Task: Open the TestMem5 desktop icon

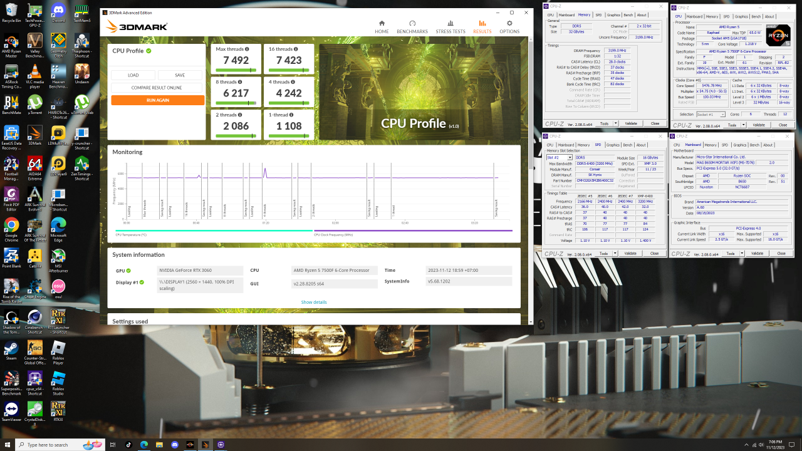Action: [x=81, y=13]
